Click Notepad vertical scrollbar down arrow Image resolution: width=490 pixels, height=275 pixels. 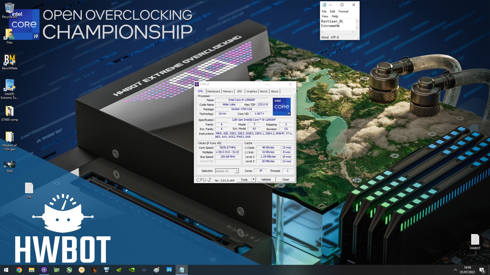click(357, 28)
